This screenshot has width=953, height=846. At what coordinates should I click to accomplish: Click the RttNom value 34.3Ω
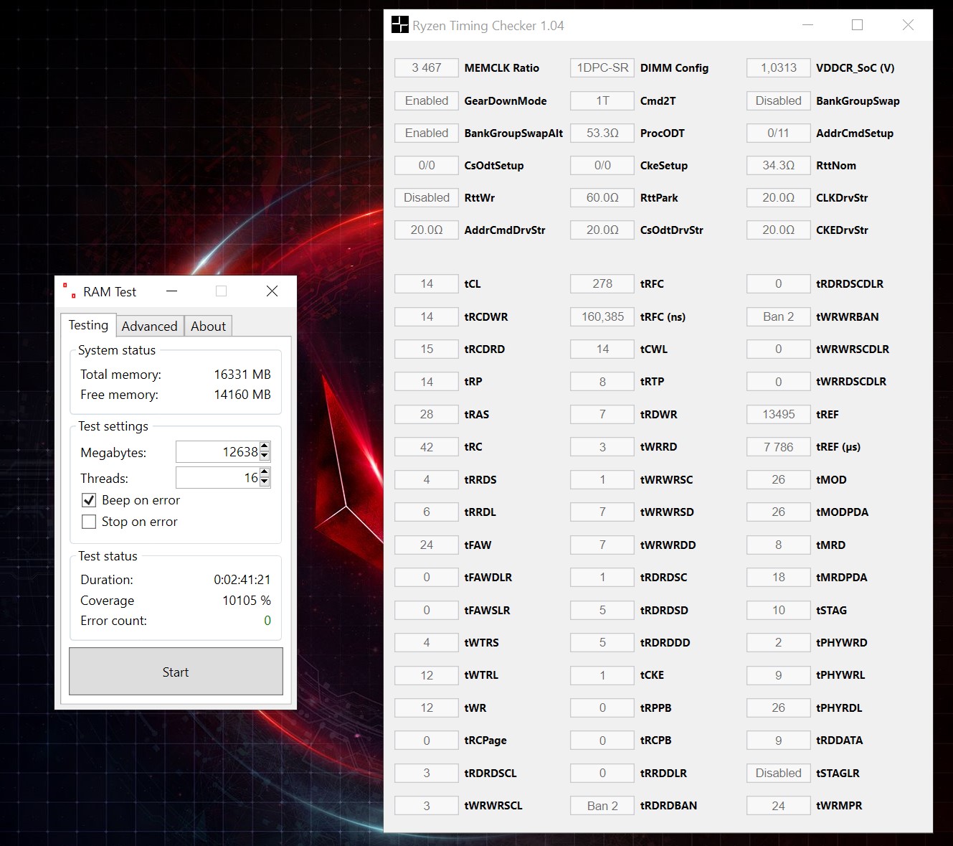tap(779, 165)
